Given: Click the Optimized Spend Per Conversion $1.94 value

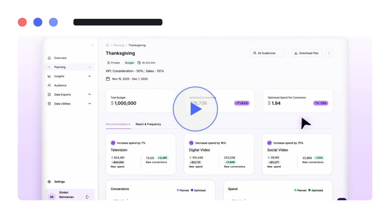Looking at the screenshot, I should click(x=274, y=103).
